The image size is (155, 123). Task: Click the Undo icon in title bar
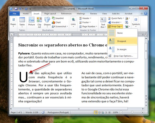pos(20,9)
